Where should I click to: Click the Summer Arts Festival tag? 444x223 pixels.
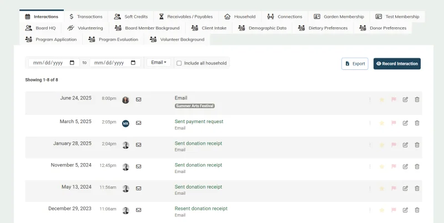point(195,106)
